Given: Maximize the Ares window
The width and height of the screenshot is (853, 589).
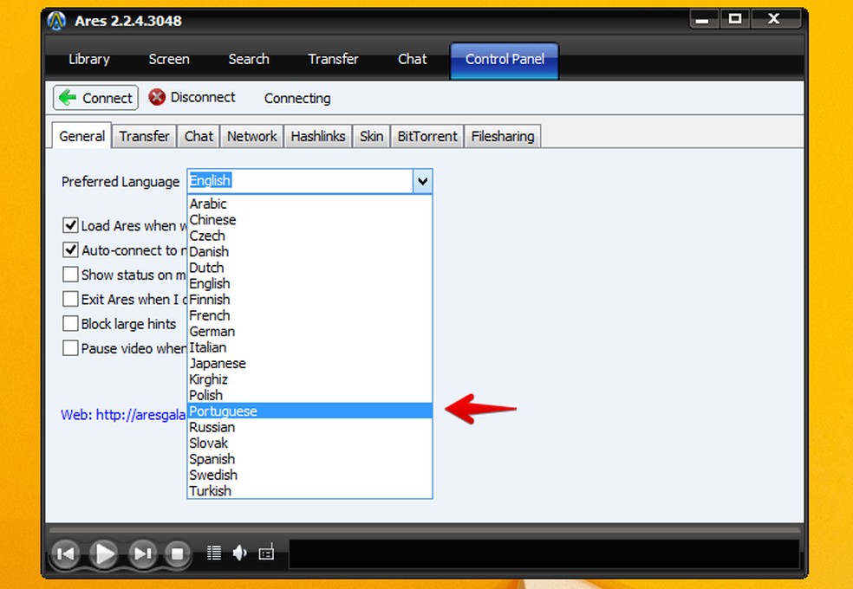Looking at the screenshot, I should tap(735, 20).
